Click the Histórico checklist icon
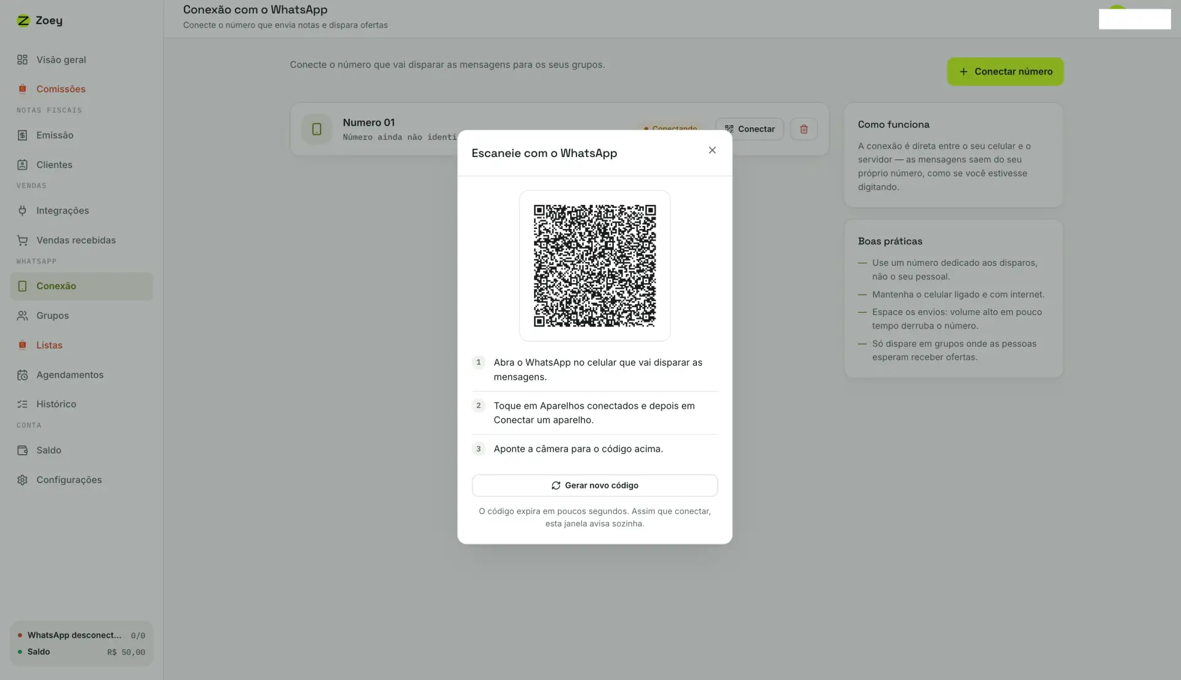This screenshot has height=680, width=1181. coord(22,404)
